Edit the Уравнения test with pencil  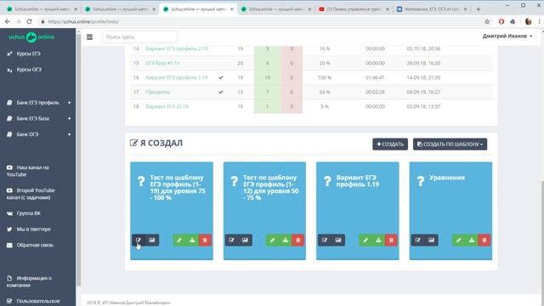pyautogui.click(x=458, y=240)
